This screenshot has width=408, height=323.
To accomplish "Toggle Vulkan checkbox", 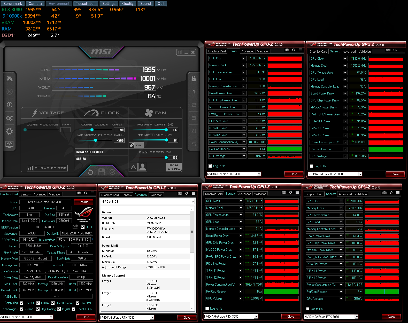I will [22, 309].
